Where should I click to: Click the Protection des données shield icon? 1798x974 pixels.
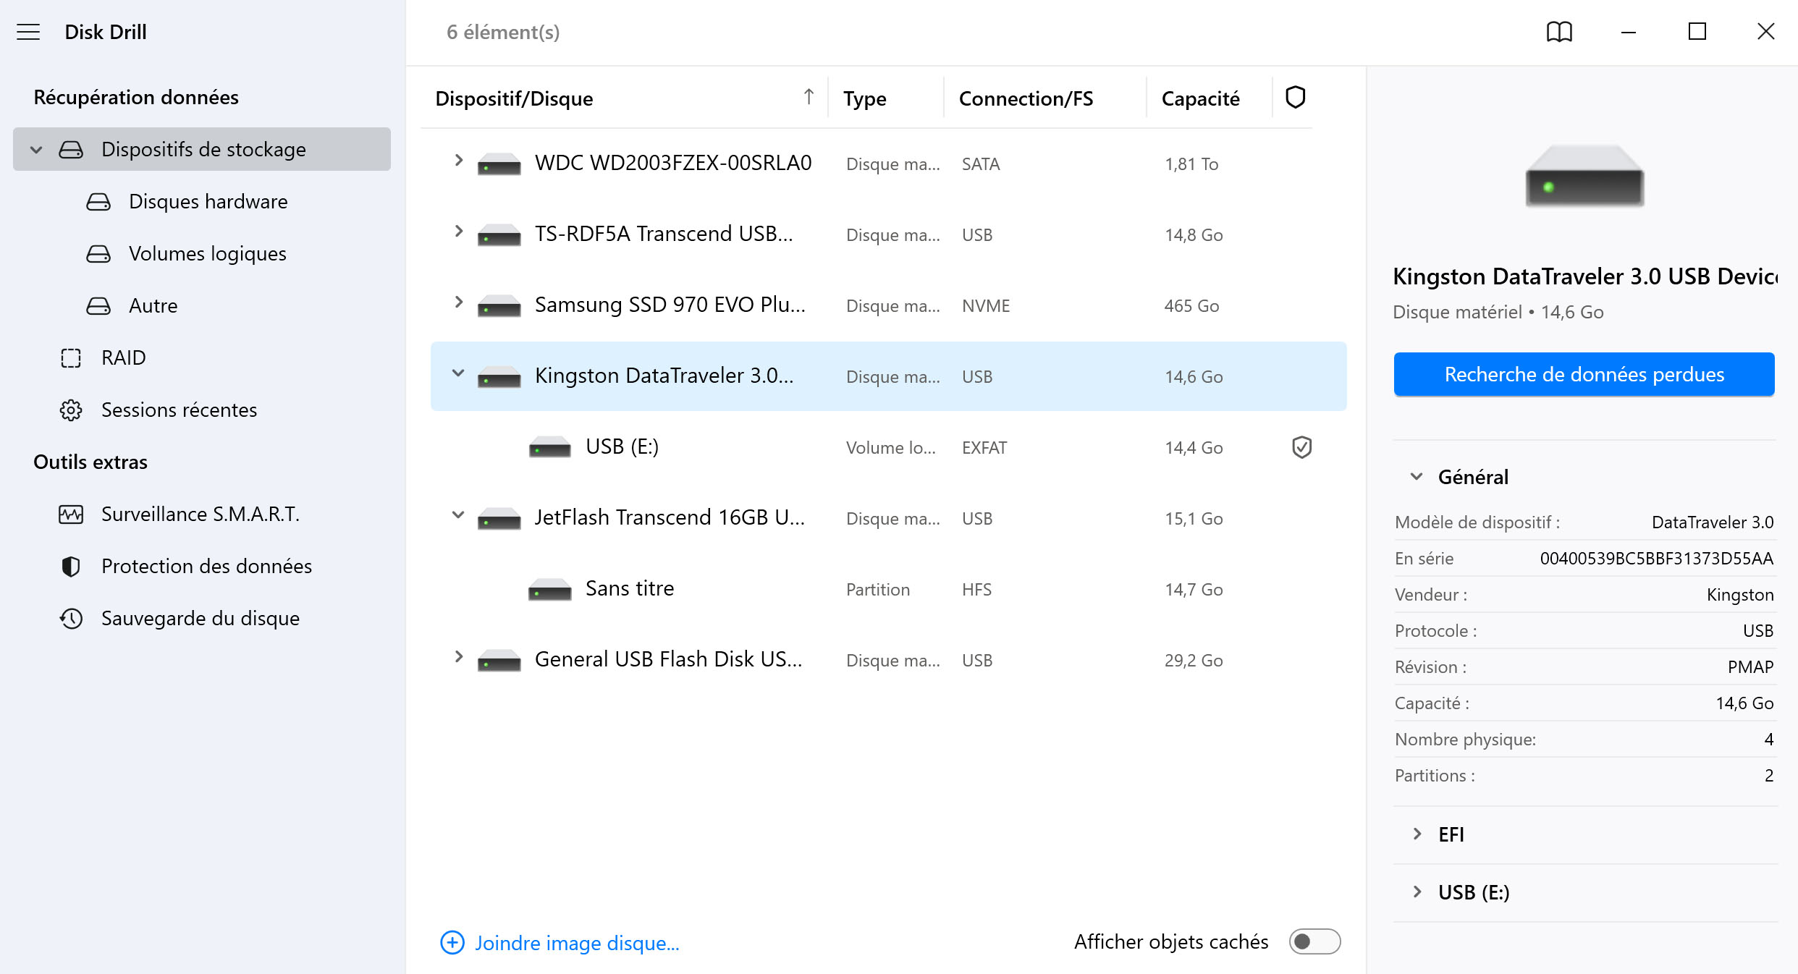coord(71,566)
